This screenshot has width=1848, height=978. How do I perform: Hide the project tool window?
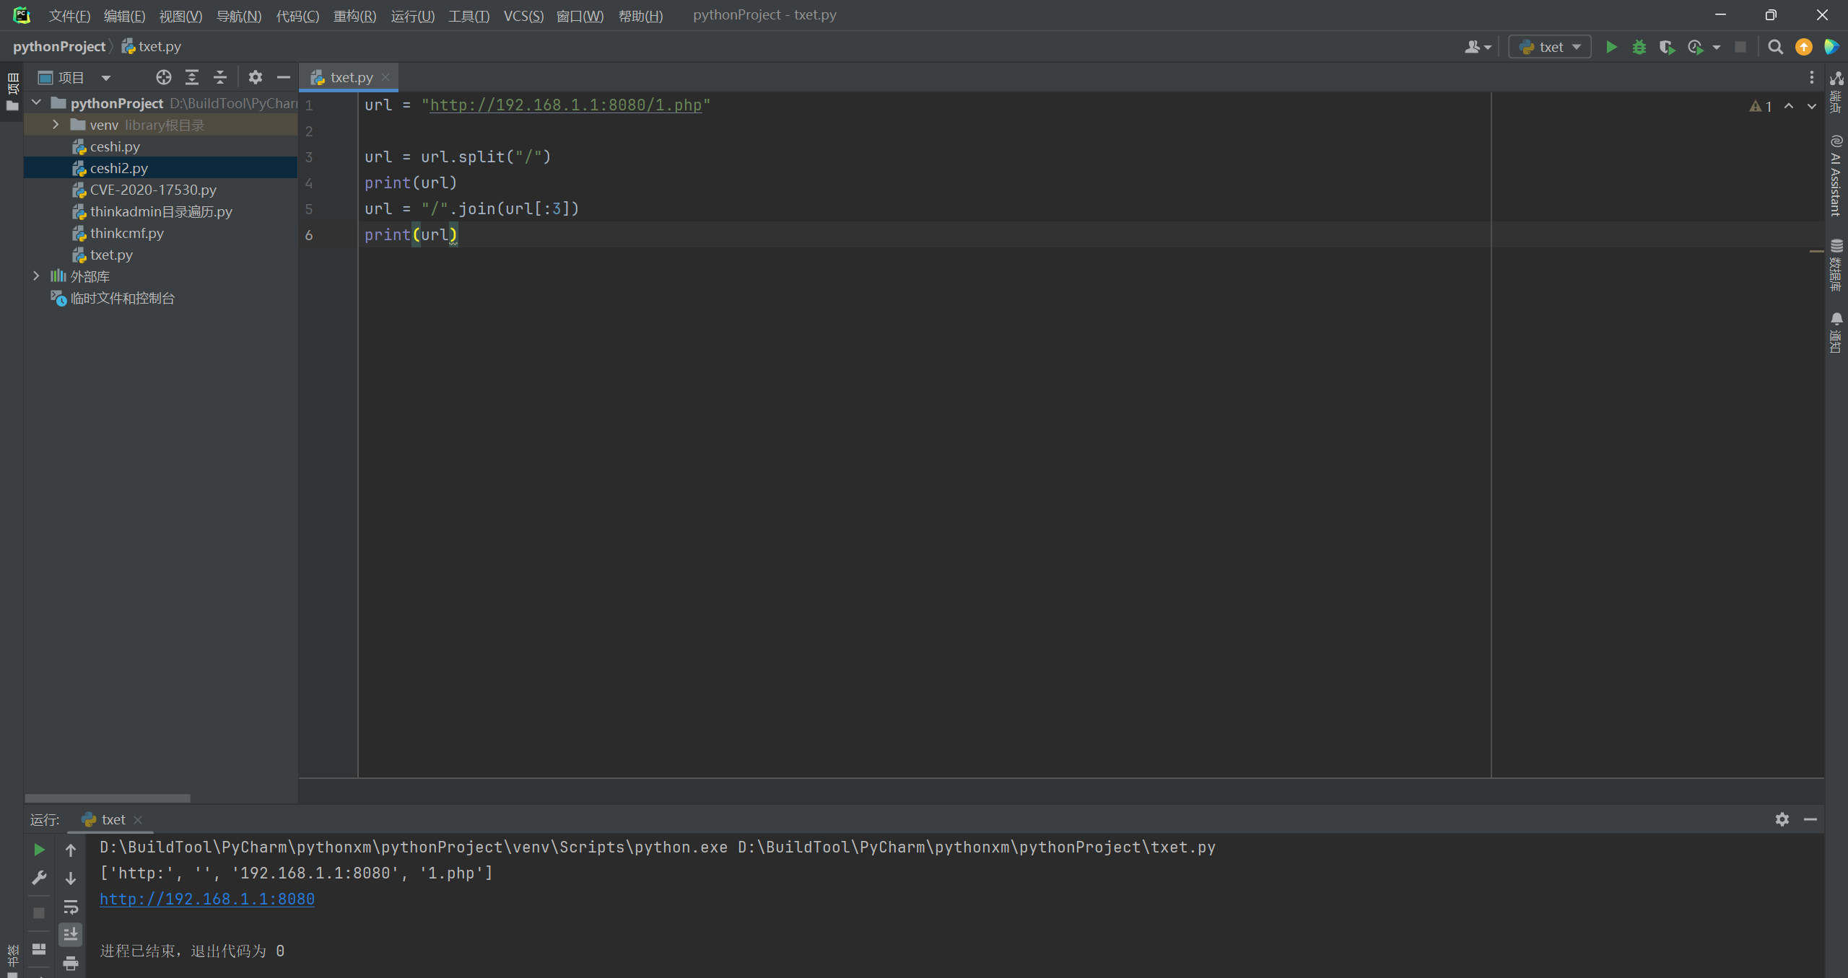[x=284, y=77]
